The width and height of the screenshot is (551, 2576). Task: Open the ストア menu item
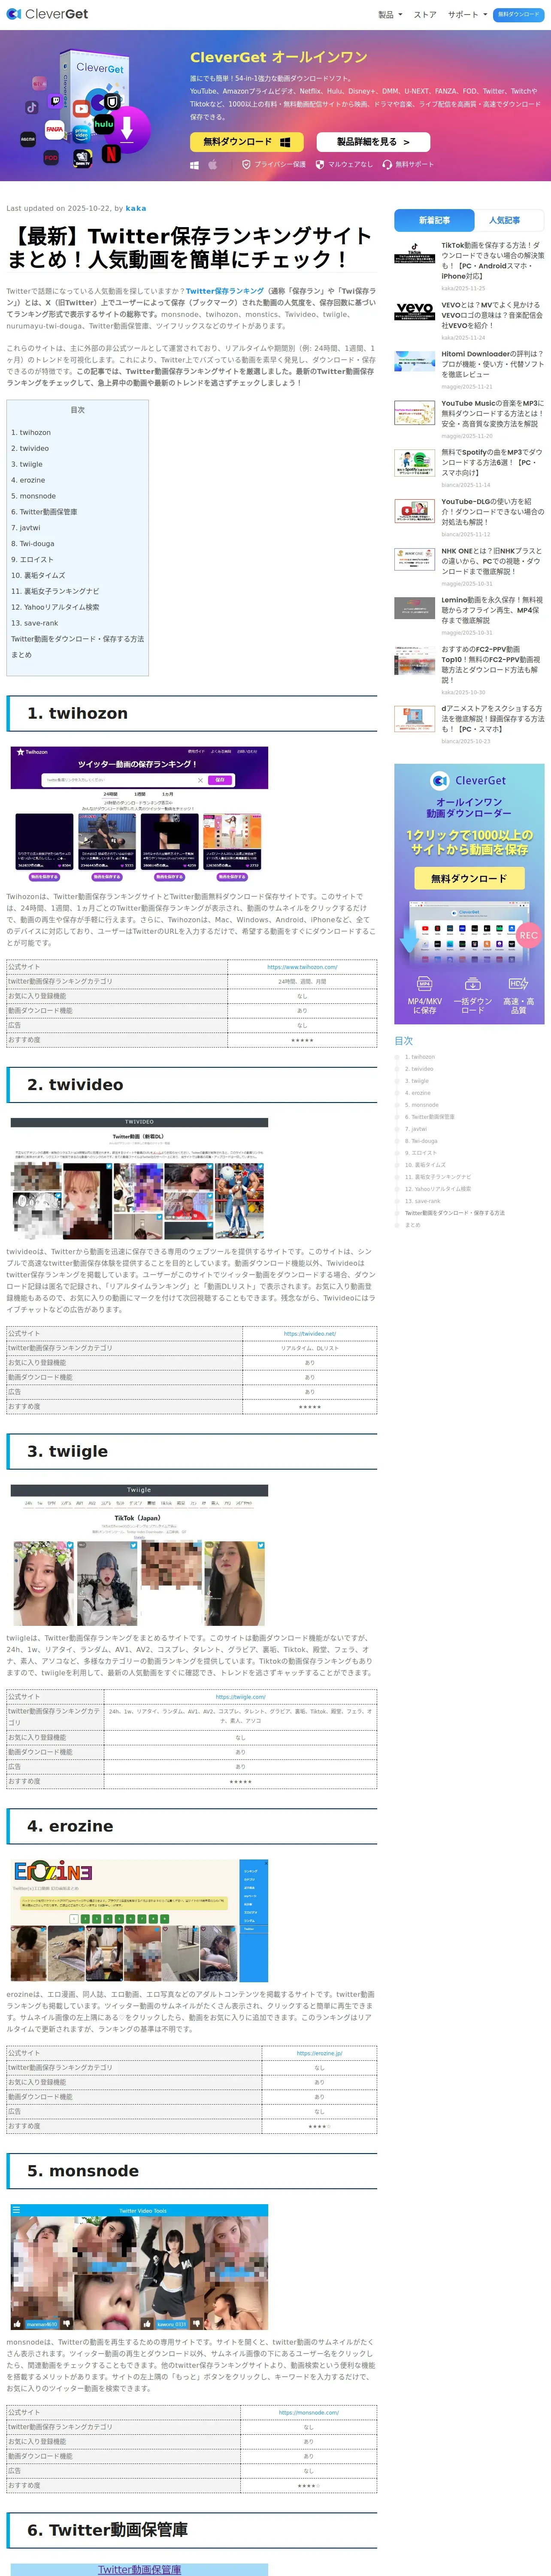[425, 15]
